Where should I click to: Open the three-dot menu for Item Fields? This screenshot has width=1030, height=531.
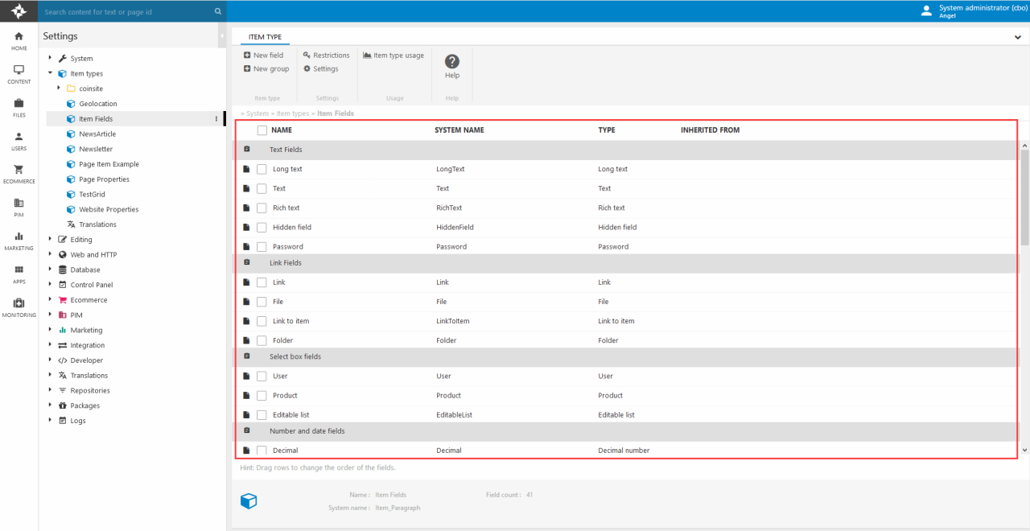pos(216,119)
